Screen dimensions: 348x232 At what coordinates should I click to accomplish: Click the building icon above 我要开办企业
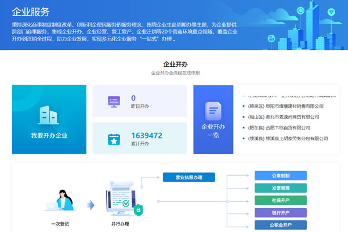point(49,114)
